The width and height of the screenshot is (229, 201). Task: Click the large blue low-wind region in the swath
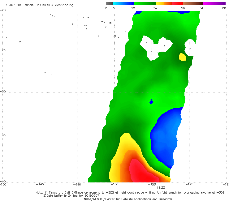(x=165, y=137)
